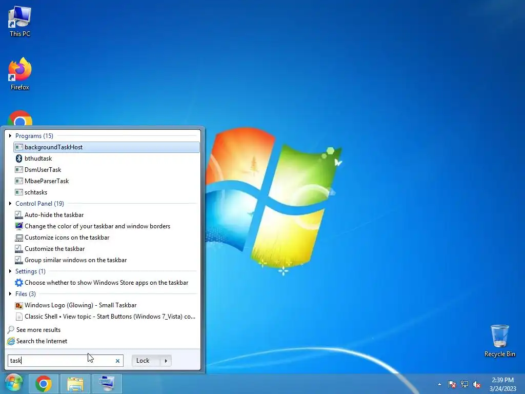
Task: Click the DsmUserTask program icon
Action: click(19, 170)
